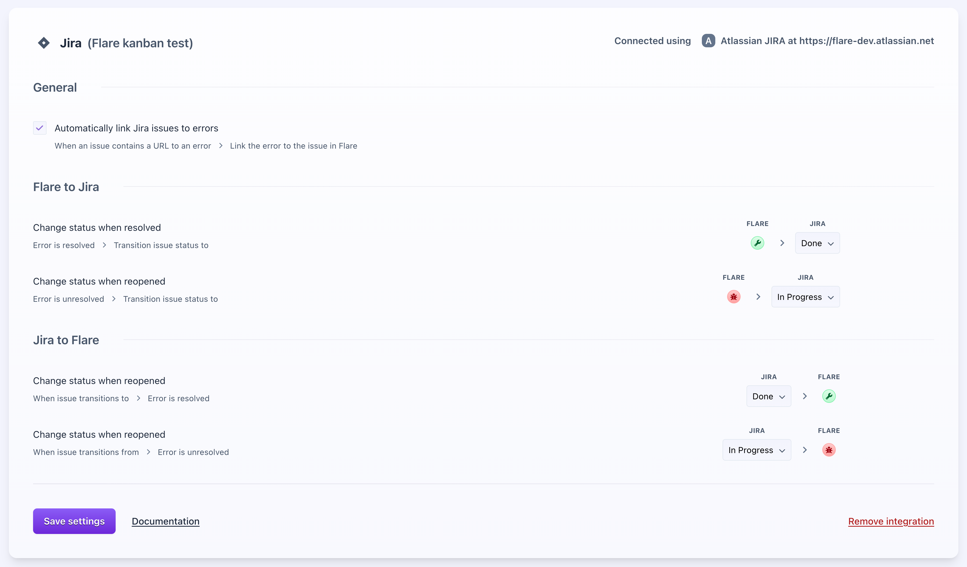Click green wrench icon in Jira to Flare Done row

[x=829, y=396]
